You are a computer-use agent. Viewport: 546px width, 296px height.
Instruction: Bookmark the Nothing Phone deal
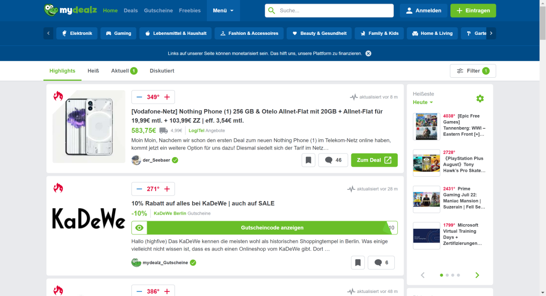[308, 160]
